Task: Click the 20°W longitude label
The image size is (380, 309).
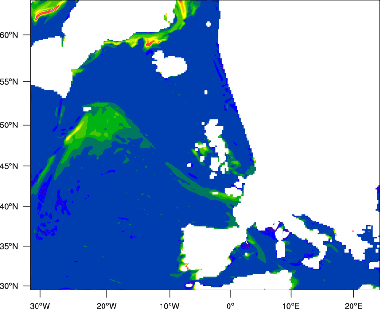Action: [x=107, y=306]
